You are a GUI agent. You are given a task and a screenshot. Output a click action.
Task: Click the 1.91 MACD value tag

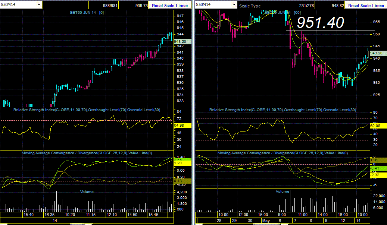point(378,160)
